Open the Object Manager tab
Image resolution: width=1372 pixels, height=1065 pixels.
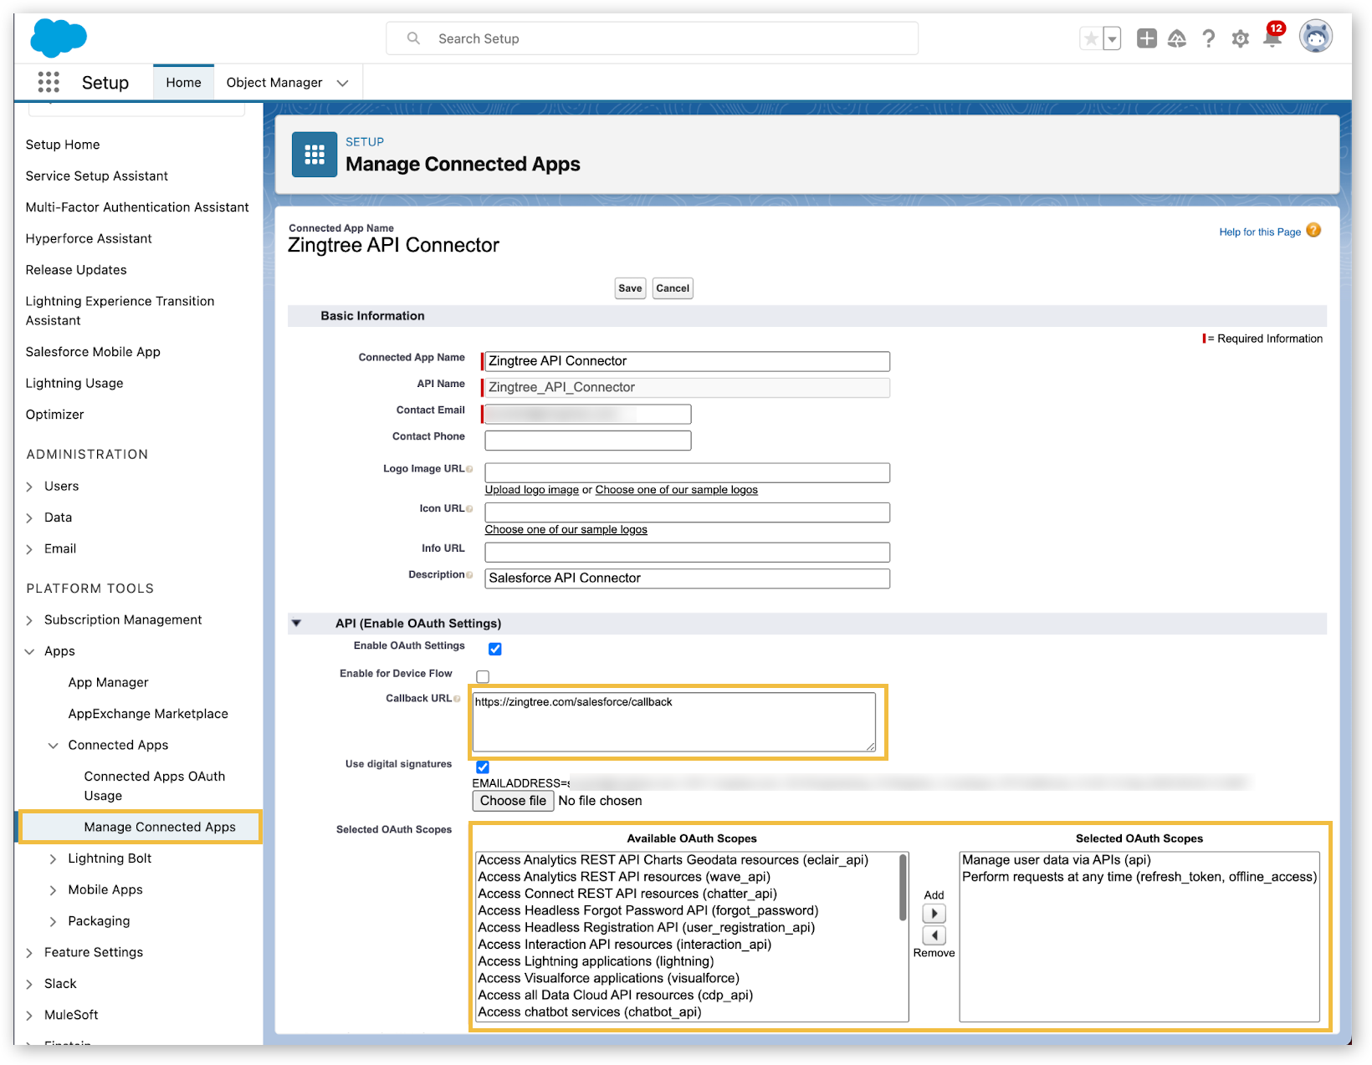tap(274, 82)
